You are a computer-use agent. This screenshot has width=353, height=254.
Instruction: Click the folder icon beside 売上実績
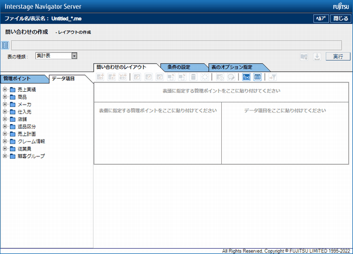12,89
